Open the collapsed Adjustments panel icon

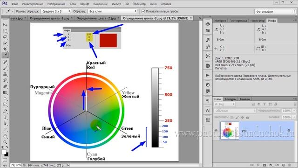208,85
